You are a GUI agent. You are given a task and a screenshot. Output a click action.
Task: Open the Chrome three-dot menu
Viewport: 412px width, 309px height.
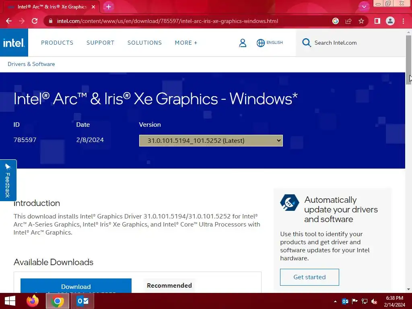[403, 21]
